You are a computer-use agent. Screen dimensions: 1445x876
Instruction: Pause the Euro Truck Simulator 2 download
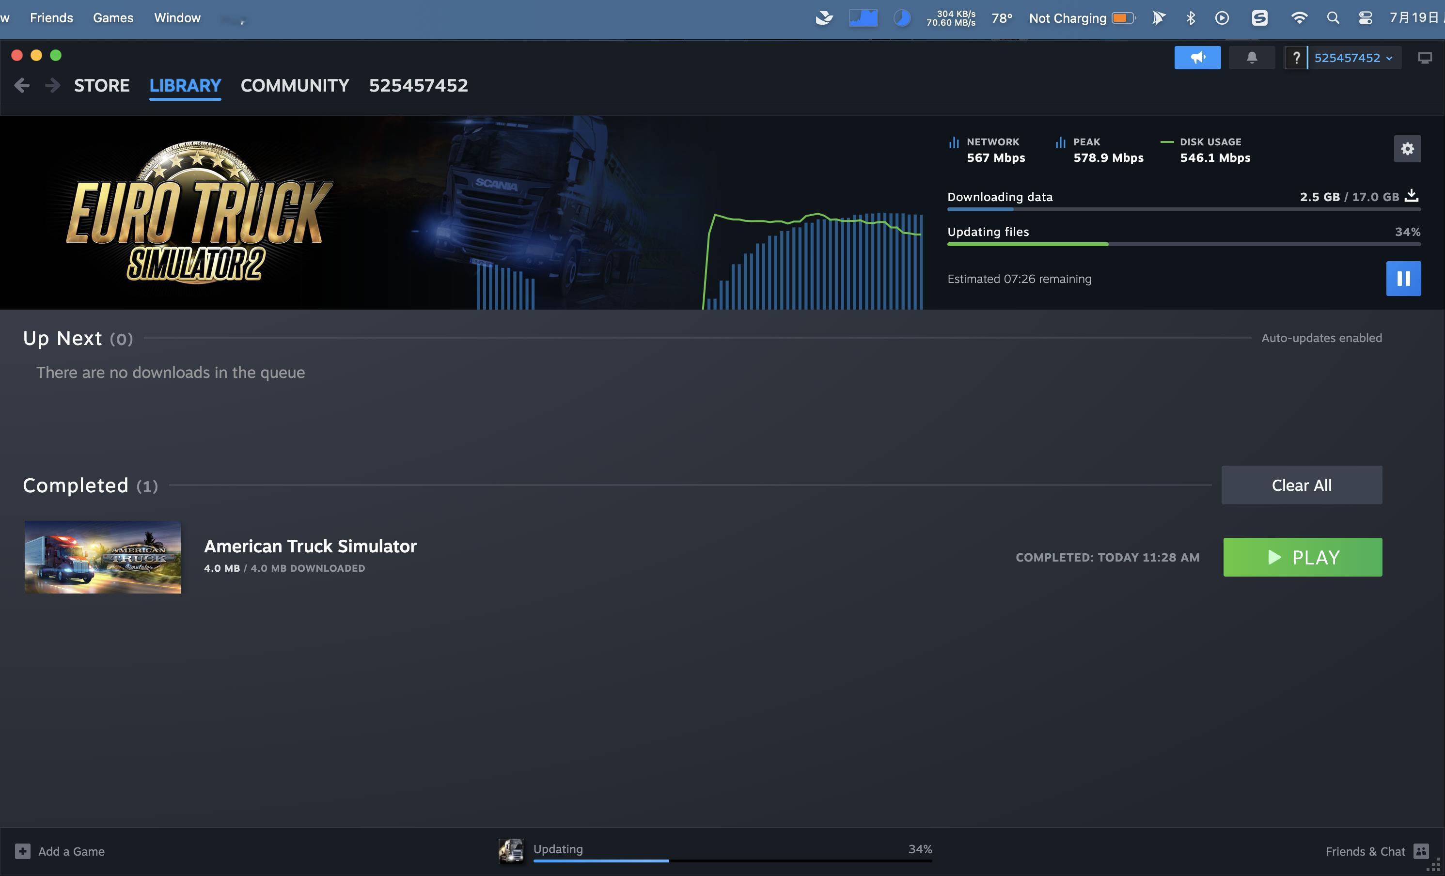pyautogui.click(x=1403, y=279)
